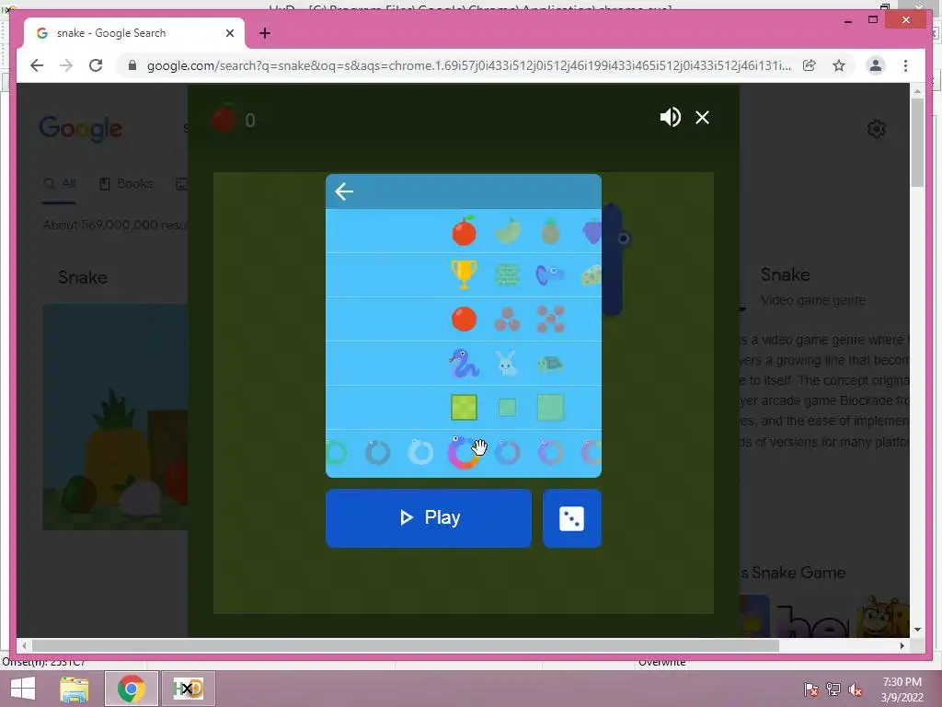Switch to the Books results tab
The image size is (942, 707).
[x=126, y=183]
